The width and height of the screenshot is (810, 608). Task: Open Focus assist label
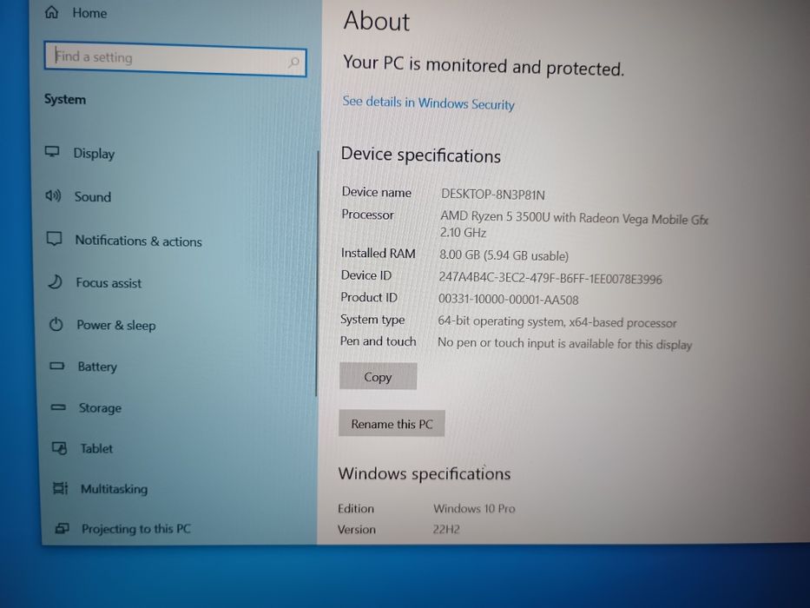(109, 283)
